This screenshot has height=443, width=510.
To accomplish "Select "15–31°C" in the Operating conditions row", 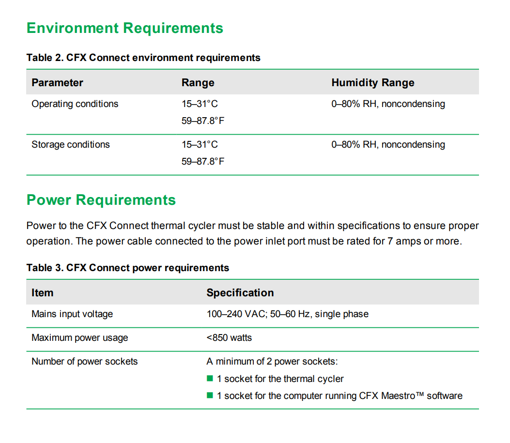I will [x=200, y=104].
